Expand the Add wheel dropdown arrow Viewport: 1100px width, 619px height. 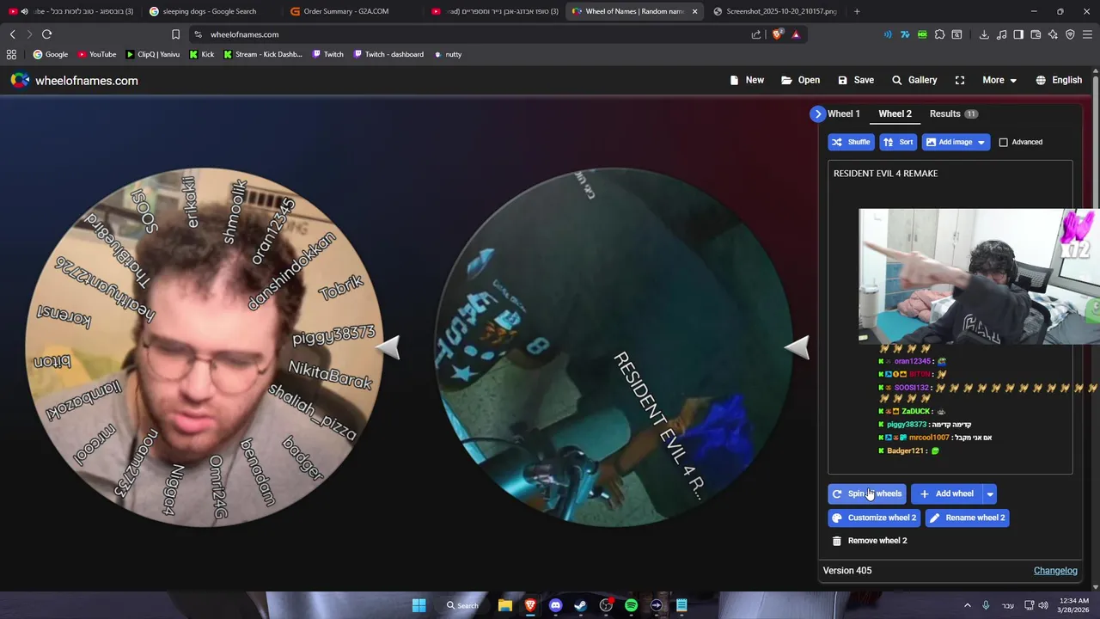point(990,493)
